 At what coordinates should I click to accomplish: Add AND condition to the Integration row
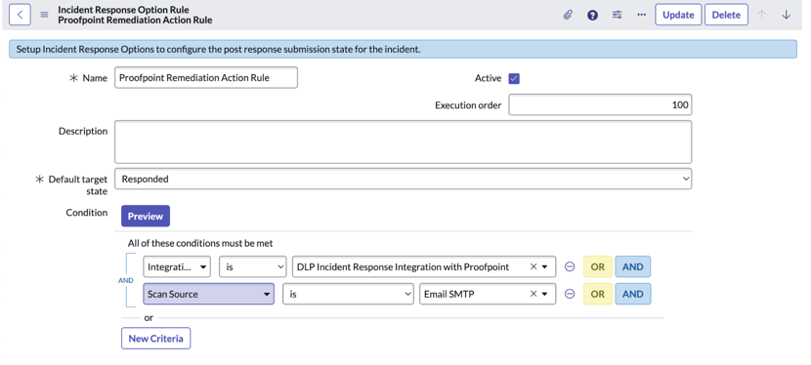click(x=632, y=266)
